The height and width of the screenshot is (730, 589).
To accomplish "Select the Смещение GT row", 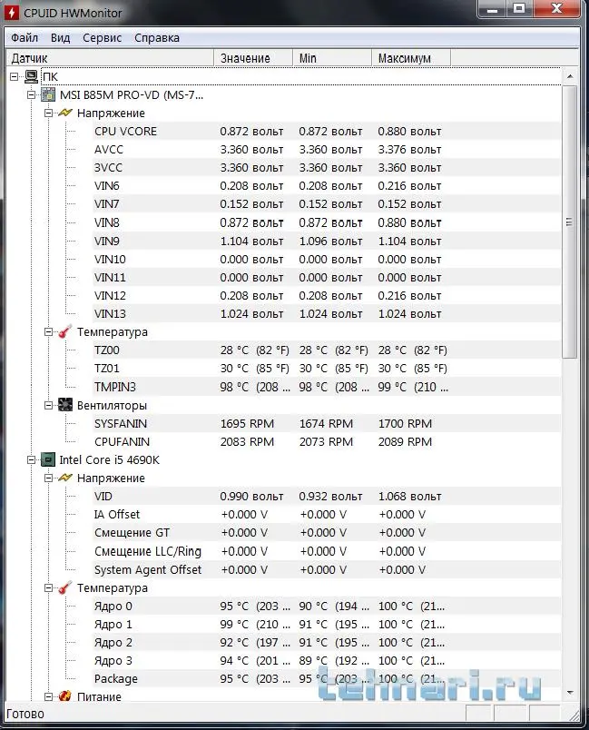I will 326,533.
